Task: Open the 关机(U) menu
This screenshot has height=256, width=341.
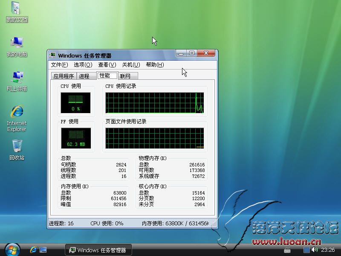Action: [x=131, y=65]
